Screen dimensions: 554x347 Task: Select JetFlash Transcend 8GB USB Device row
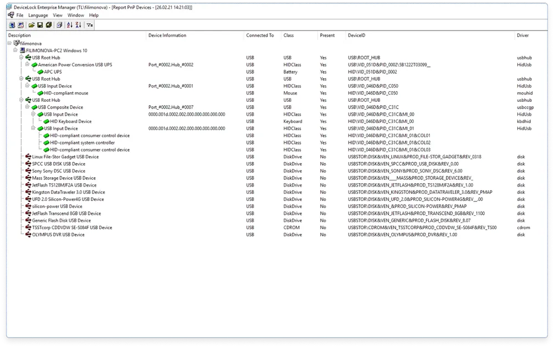(x=277, y=213)
